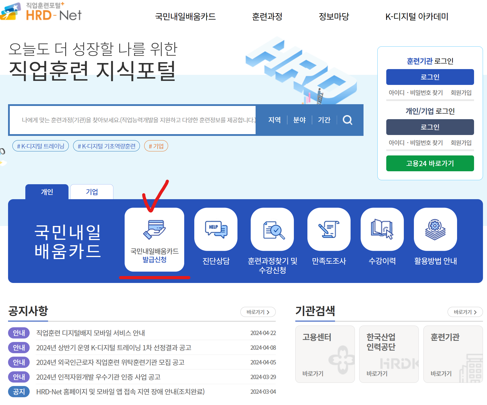Open notice 직업훈련 디지털배지 모바일 서비스 안내

[x=90, y=333]
